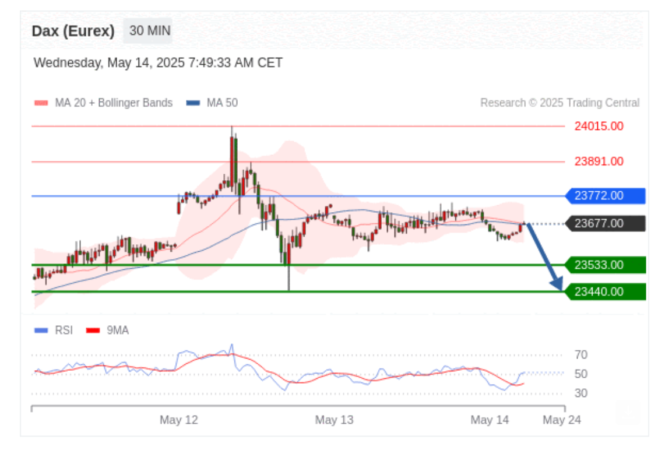The image size is (665, 457).
Task: Click the RSI axis value 50
Action: (581, 374)
